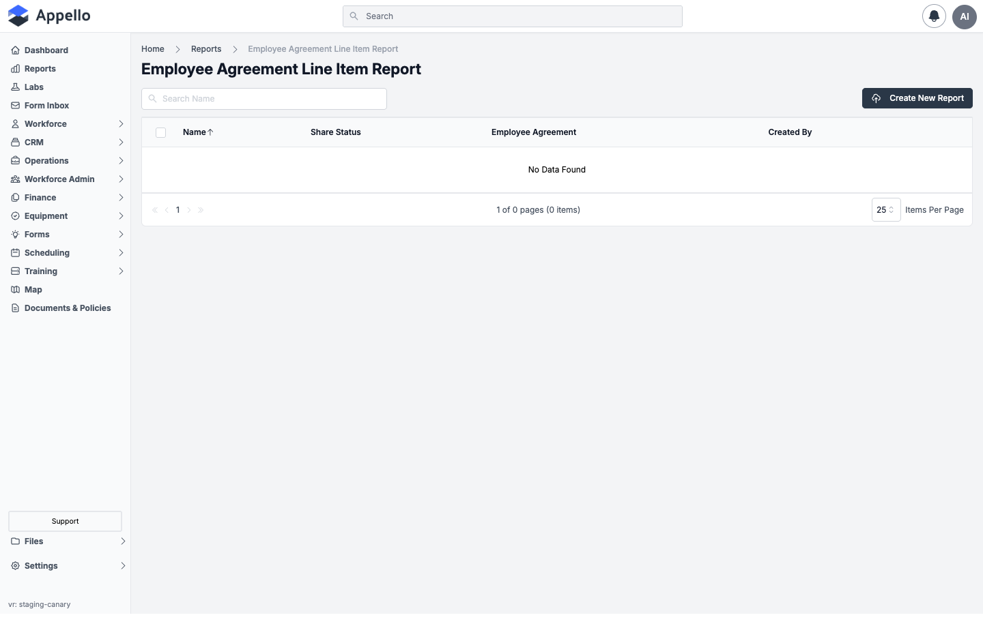Screen dimensions: 983x626
Task: Go to Home breadcrumb link
Action: [153, 49]
